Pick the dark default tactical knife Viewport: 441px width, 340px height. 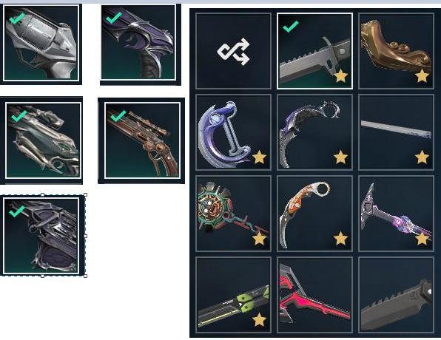click(396, 295)
